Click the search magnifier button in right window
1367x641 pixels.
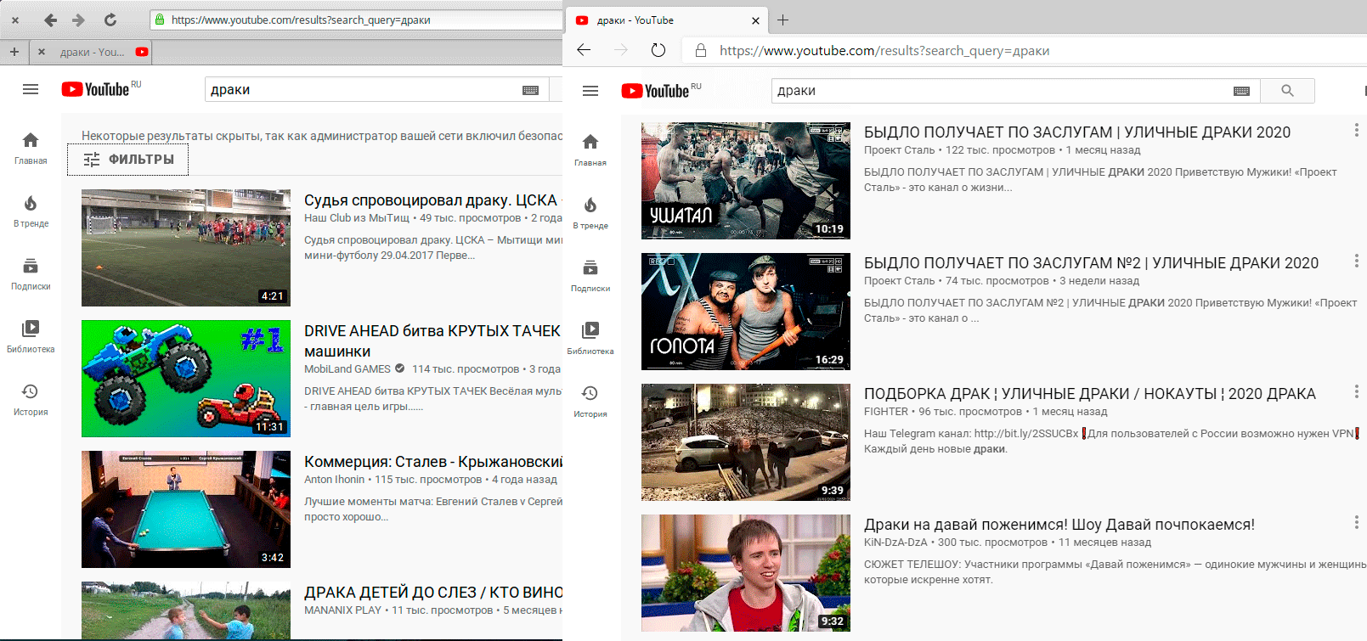point(1287,91)
